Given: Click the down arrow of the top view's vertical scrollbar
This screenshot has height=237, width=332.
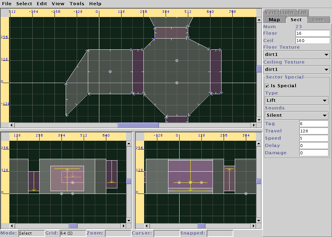Looking at the screenshot, I should coord(259,119).
